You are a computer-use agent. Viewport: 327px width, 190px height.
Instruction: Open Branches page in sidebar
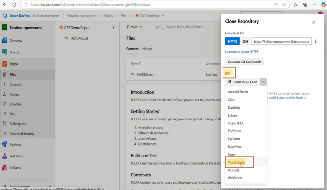click(15, 104)
